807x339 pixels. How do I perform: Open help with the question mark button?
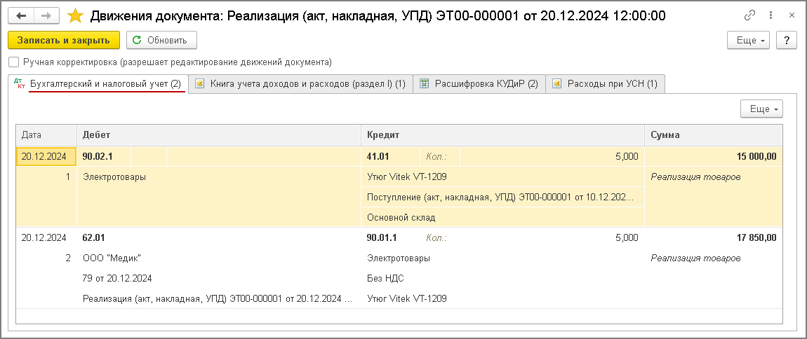pos(787,41)
